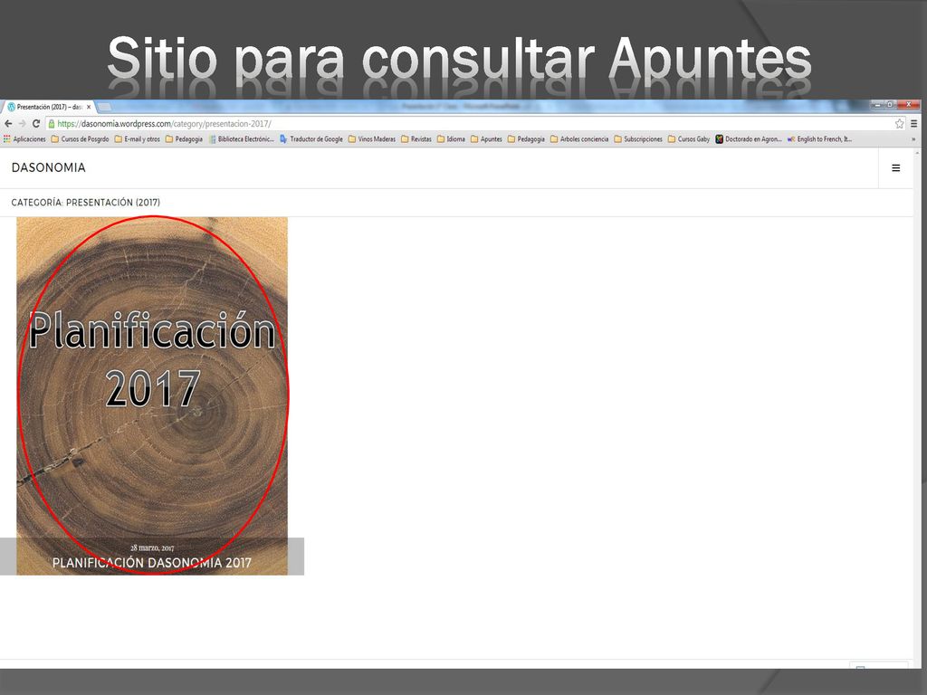Minimize the Chrome browser window
The image size is (927, 695).
click(877, 105)
